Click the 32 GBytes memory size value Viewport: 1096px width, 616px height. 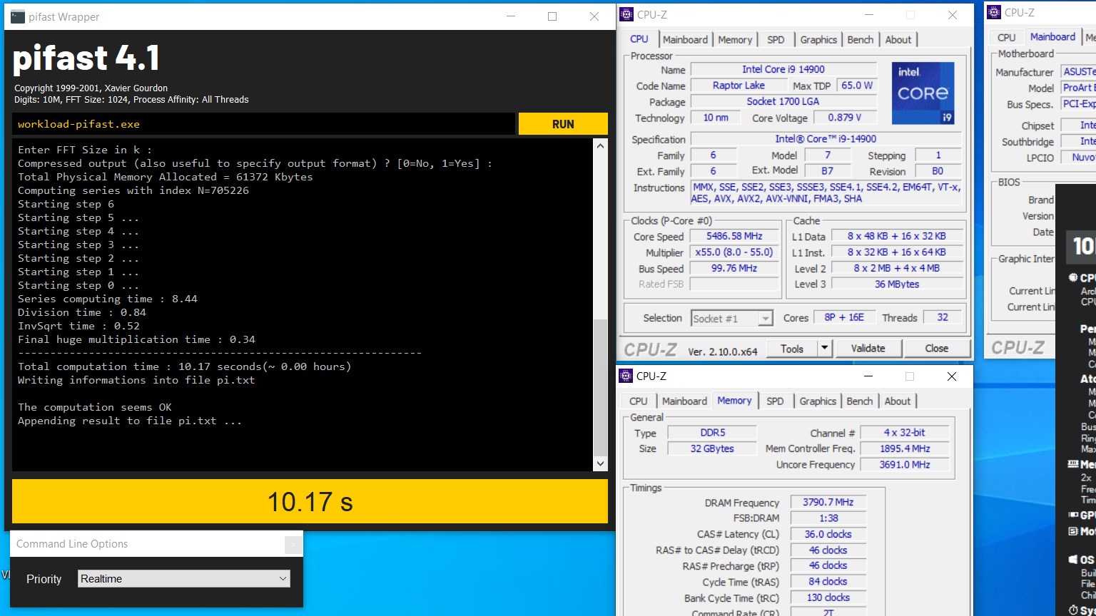(x=712, y=448)
